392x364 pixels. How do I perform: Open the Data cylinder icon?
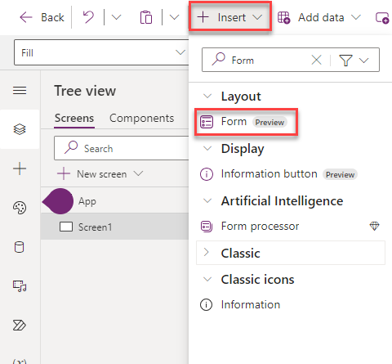coord(19,247)
